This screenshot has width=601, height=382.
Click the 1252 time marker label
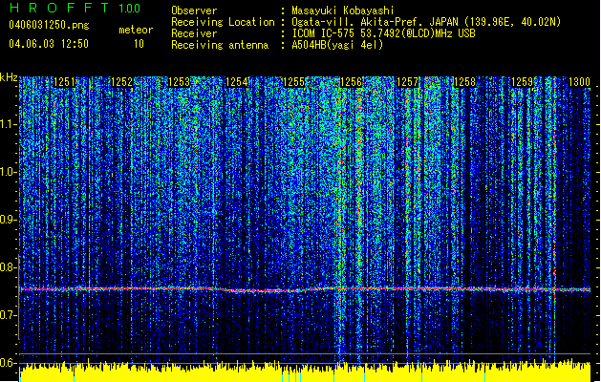[122, 81]
